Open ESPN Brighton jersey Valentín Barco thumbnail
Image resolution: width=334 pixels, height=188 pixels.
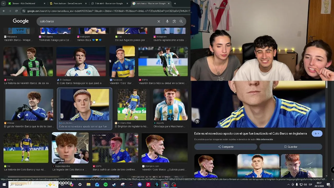point(28,62)
